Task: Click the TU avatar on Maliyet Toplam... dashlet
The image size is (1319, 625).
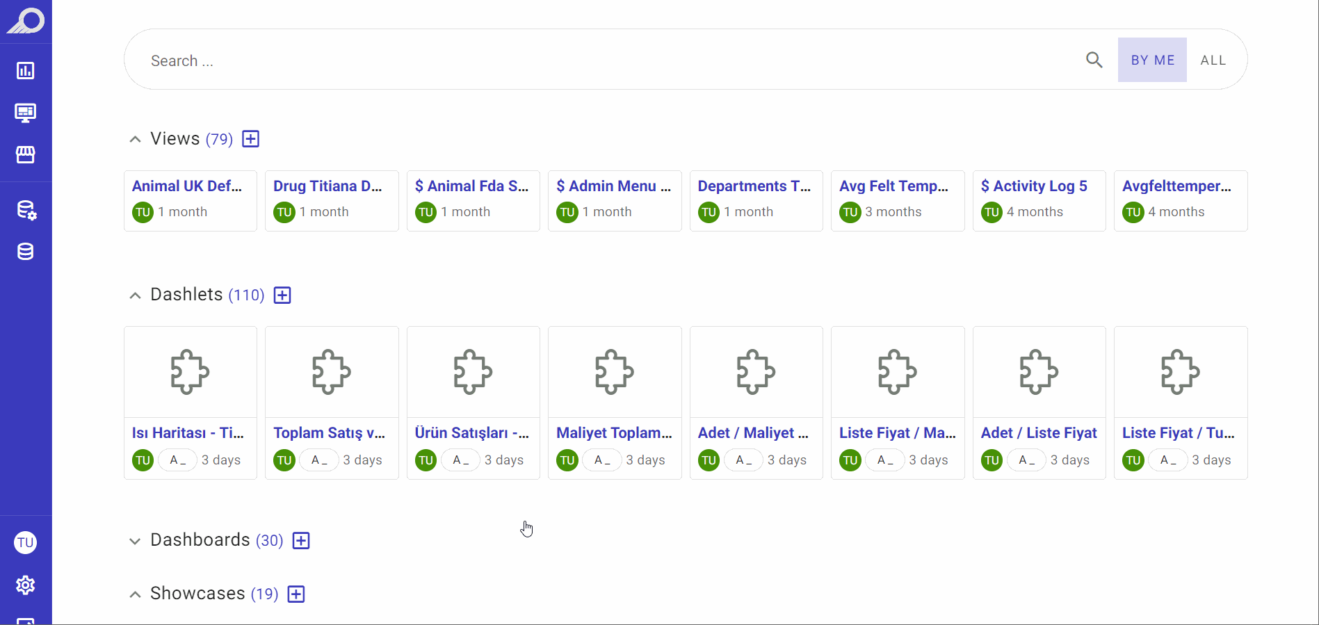Action: pos(567,460)
